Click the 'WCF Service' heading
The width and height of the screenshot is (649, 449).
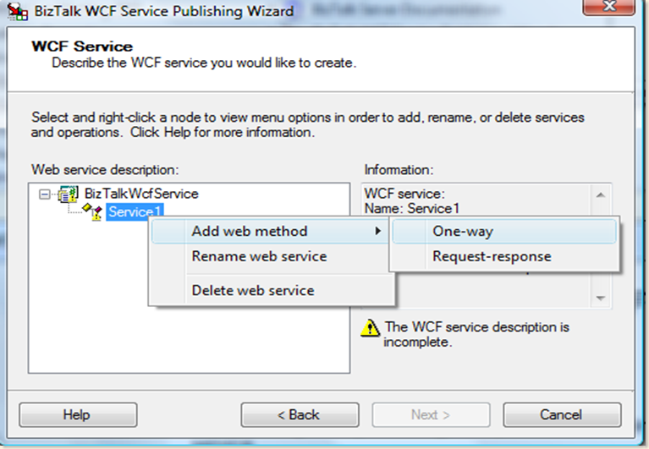[82, 47]
